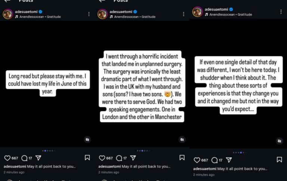Open the profile avatar on the right post
Image resolution: width=287 pixels, height=181 pixels.
click(x=197, y=12)
